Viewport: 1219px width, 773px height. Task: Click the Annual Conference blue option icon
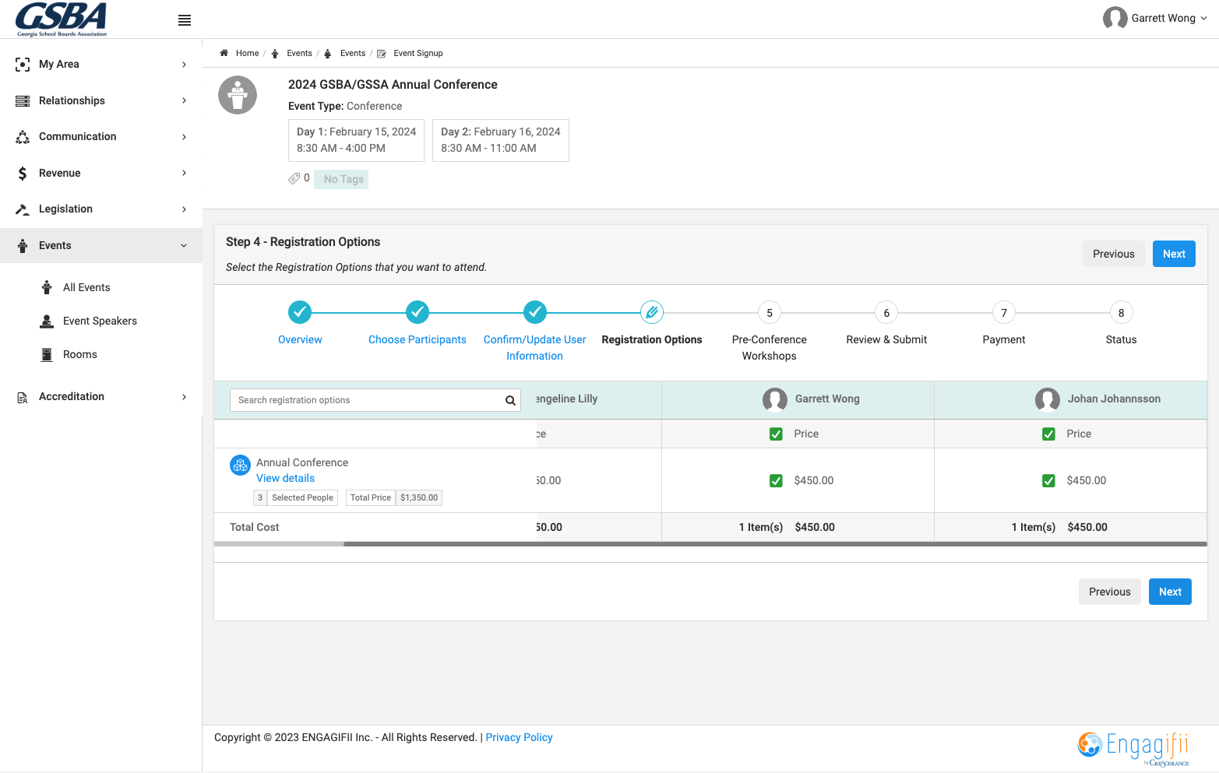pos(240,465)
